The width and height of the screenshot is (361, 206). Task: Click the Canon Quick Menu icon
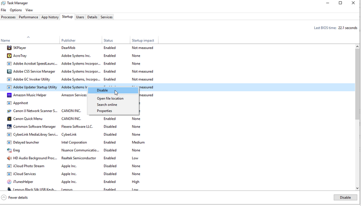(x=9, y=119)
